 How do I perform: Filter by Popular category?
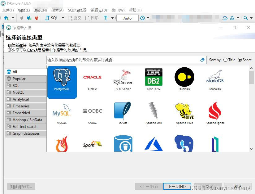[x=26, y=79]
